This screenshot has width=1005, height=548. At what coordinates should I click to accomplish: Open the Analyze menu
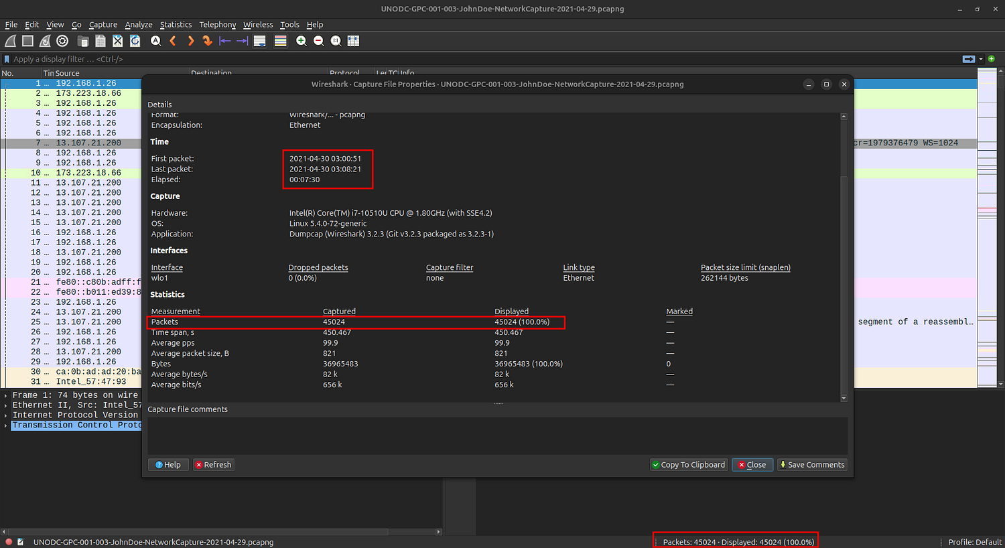tap(139, 25)
